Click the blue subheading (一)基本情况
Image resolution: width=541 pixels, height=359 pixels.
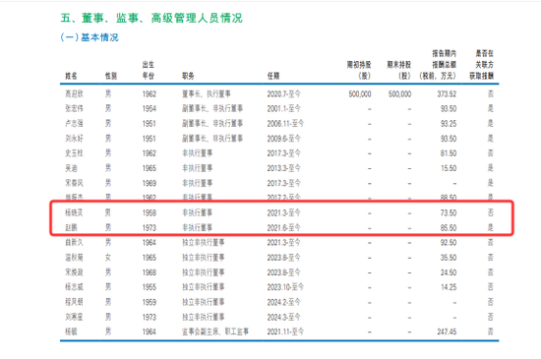click(90, 37)
